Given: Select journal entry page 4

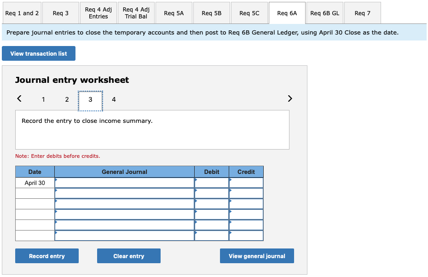Looking at the screenshot, I should point(114,99).
